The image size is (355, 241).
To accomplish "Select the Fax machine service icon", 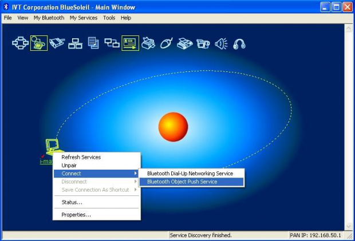I will pyautogui.click(x=185, y=43).
